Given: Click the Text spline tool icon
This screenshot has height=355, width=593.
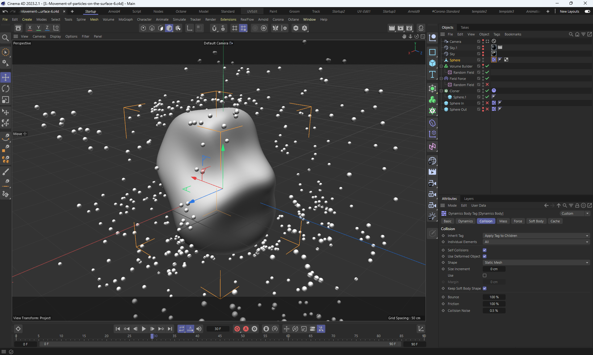Looking at the screenshot, I should coord(432,74).
